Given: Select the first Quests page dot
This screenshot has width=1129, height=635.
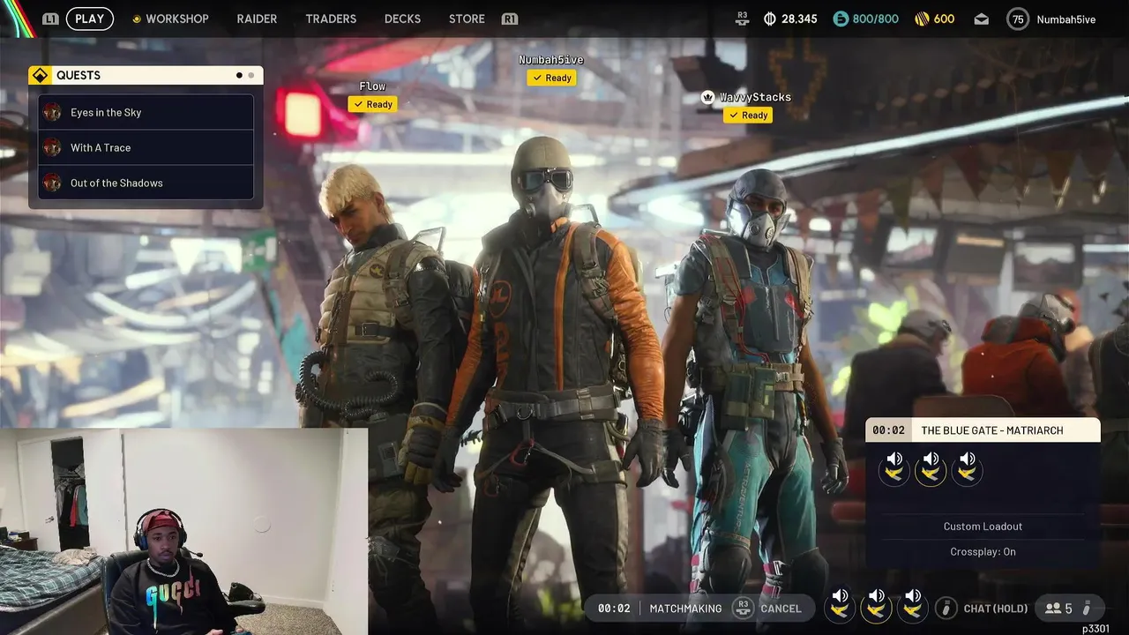Looking at the screenshot, I should 239,76.
